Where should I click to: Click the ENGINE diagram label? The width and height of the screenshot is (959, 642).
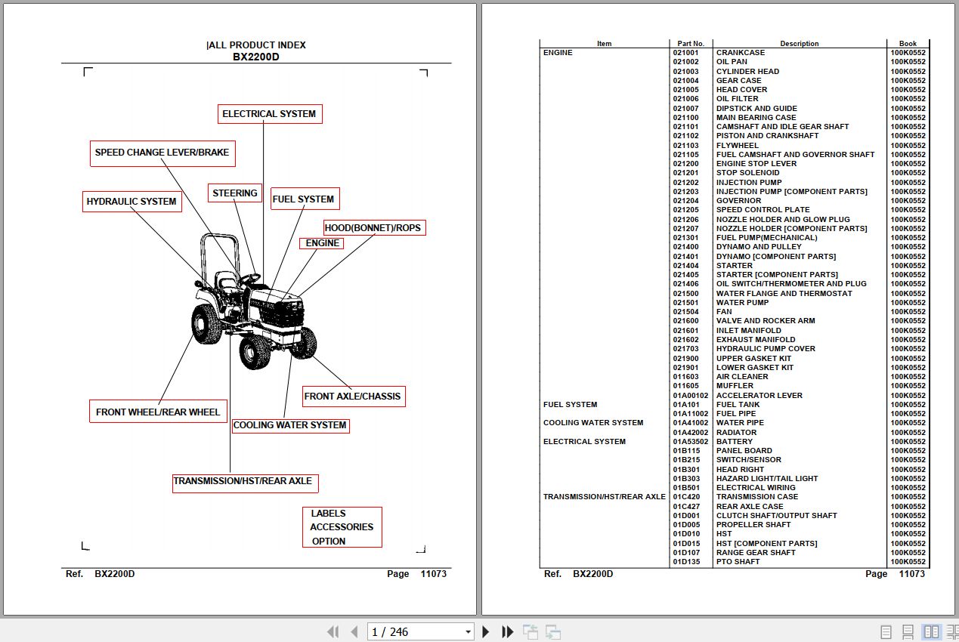pos(323,243)
